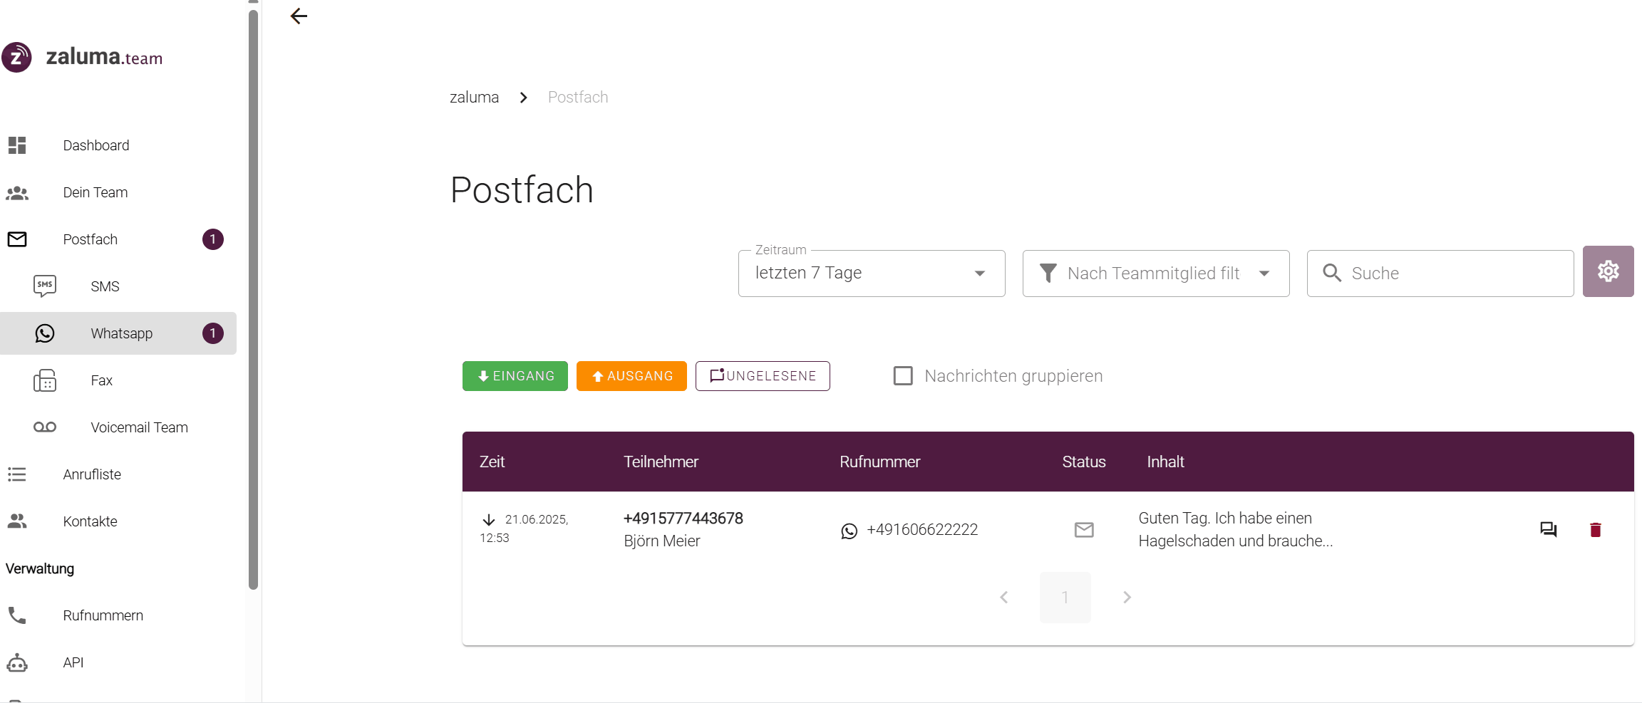Open Voicemail Team
Viewport: 1642px width, 703px height.
[118, 427]
